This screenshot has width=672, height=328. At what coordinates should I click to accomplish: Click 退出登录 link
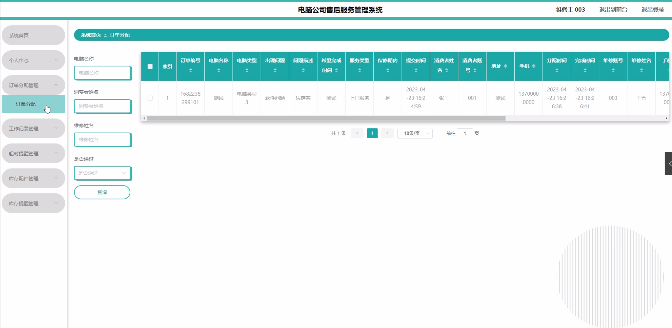pyautogui.click(x=652, y=10)
